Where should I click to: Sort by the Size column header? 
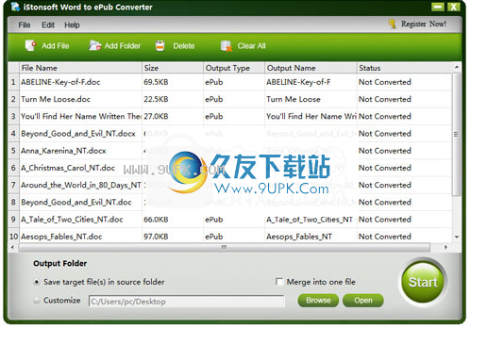[x=173, y=68]
